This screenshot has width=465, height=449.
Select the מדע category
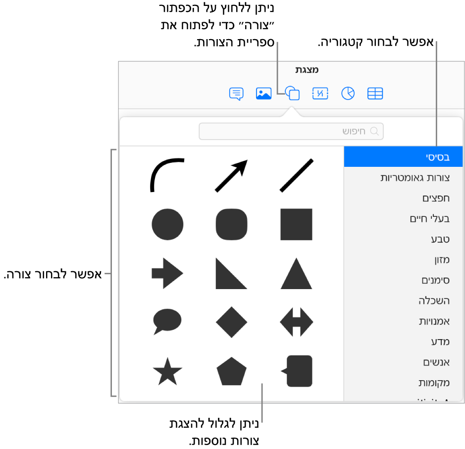(403, 342)
